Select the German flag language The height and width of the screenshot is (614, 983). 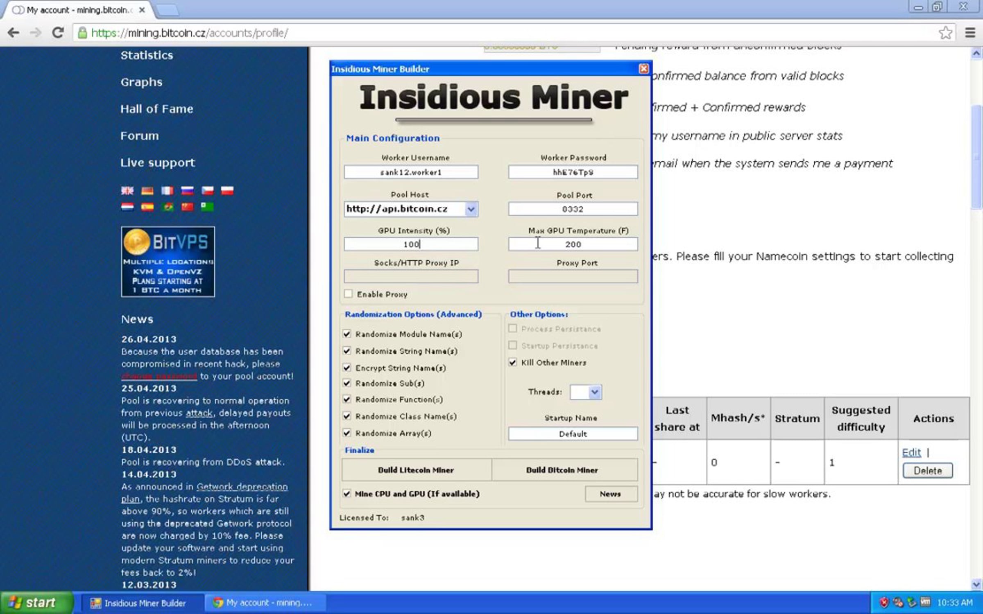click(x=147, y=191)
